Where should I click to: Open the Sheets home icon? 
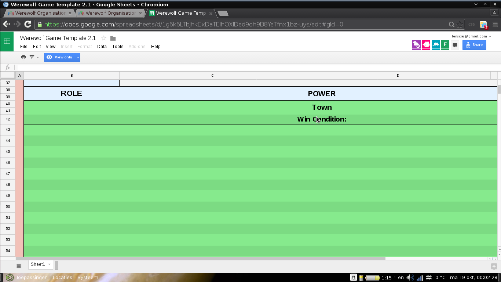[7, 41]
